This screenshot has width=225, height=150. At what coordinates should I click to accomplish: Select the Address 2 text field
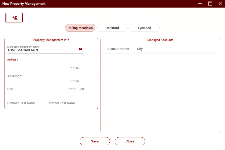(45, 76)
